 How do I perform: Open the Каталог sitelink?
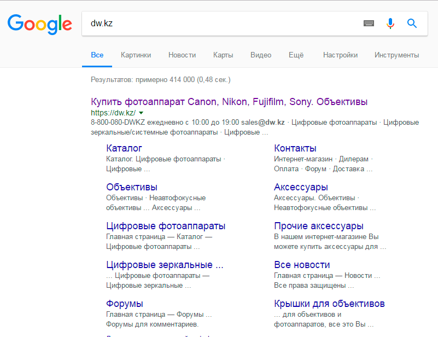(124, 148)
